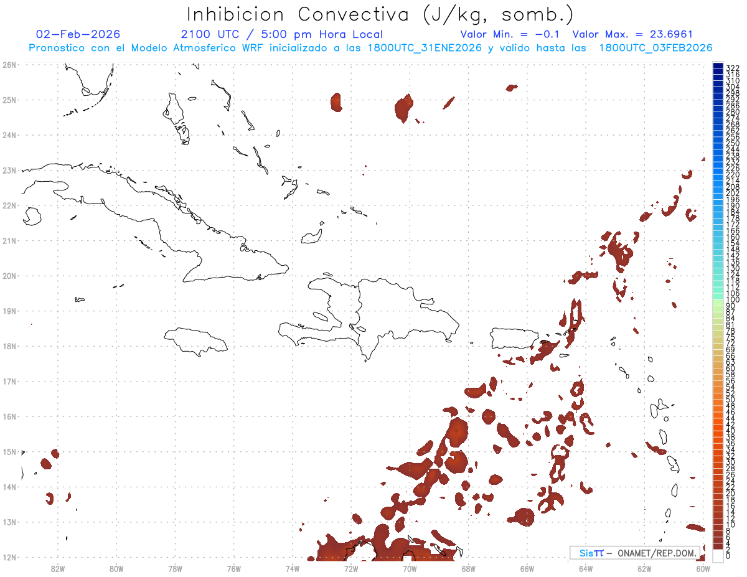
Task: Click the "25N" latitude label
Action: 9,100
